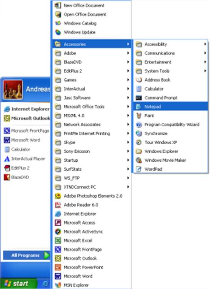Expand the System Tools submenu arrow
The height and width of the screenshot is (289, 210).
[205, 71]
